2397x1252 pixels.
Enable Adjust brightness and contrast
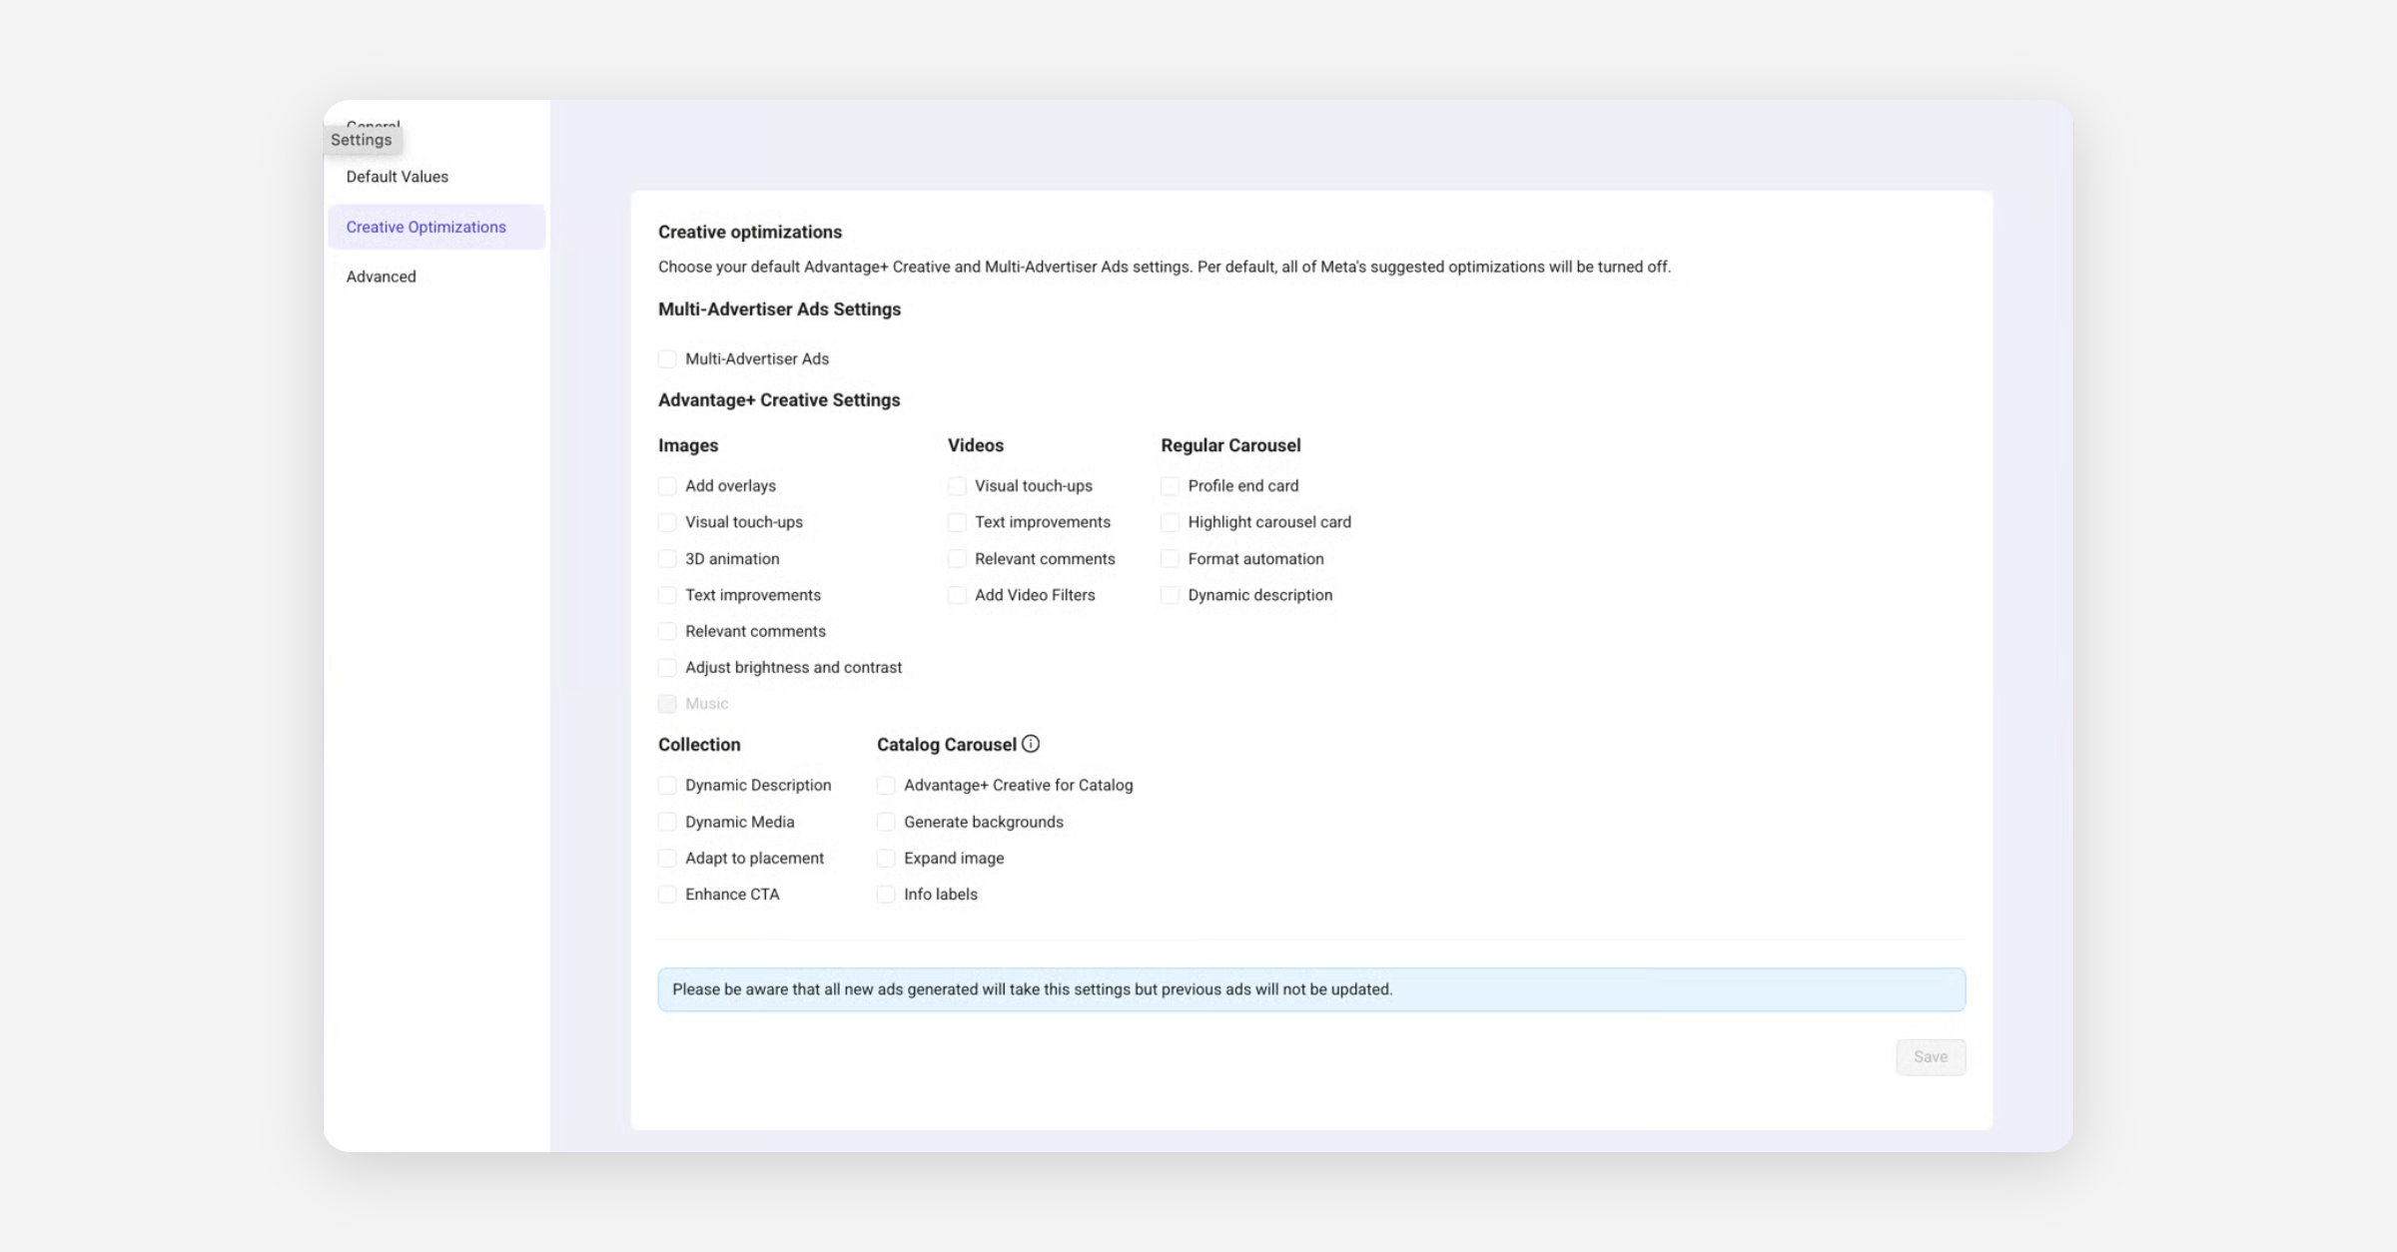click(667, 668)
